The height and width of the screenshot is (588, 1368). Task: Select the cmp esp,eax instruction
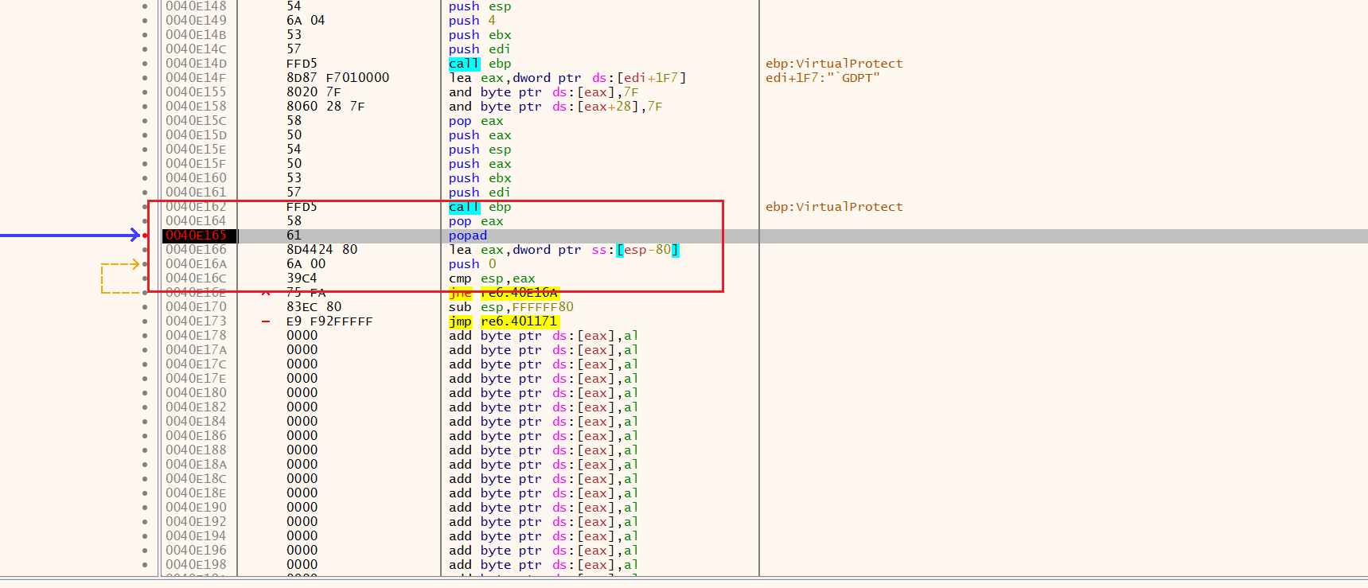coord(492,278)
